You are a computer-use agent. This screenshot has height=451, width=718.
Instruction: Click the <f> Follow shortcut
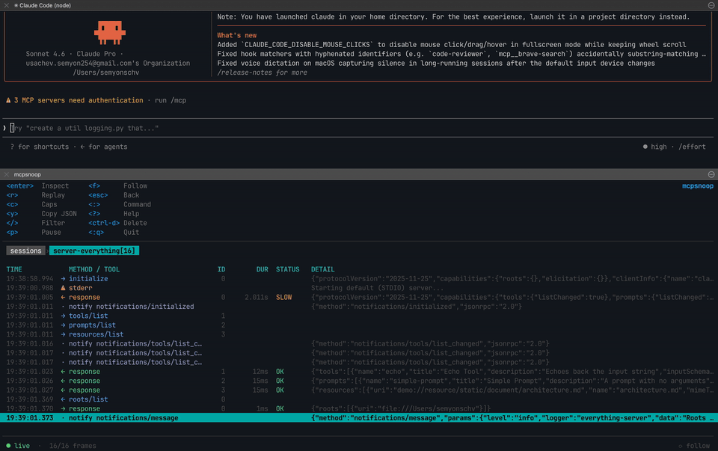tap(117, 186)
